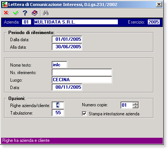Image resolution: width=168 pixels, height=149 pixels.
Task: Click the Nome testo field
Action: pyautogui.click(x=59, y=65)
